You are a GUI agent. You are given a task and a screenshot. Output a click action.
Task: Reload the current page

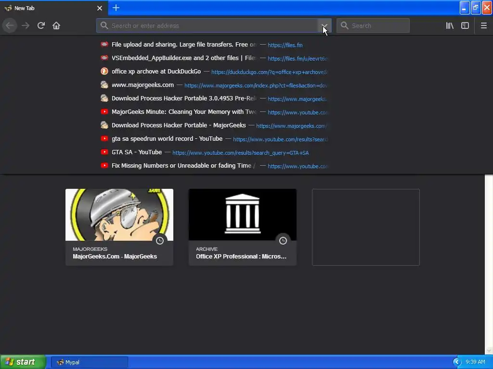point(41,25)
